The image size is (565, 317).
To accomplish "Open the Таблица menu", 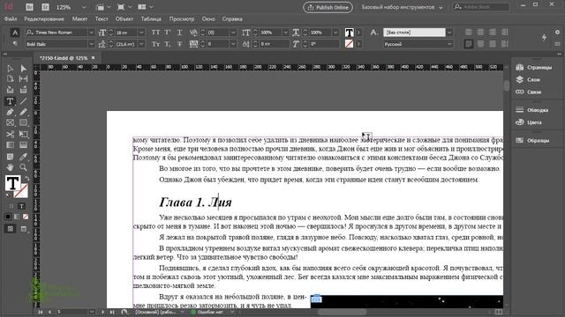I will (x=151, y=19).
